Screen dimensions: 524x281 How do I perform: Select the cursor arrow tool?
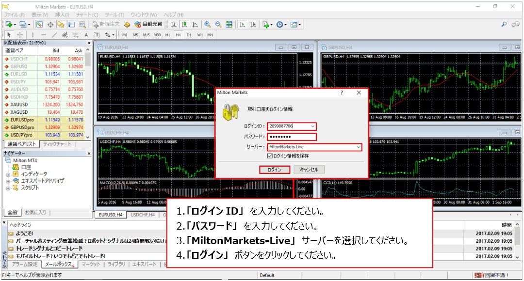coord(9,35)
